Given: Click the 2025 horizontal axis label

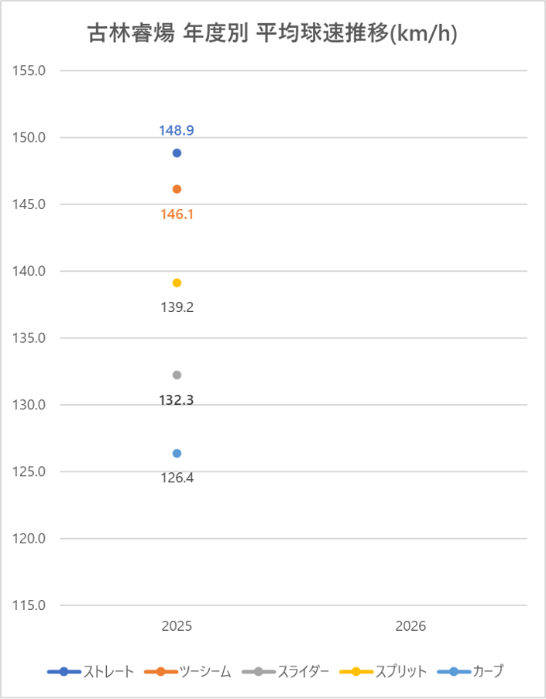Looking at the screenshot, I should pyautogui.click(x=177, y=626).
